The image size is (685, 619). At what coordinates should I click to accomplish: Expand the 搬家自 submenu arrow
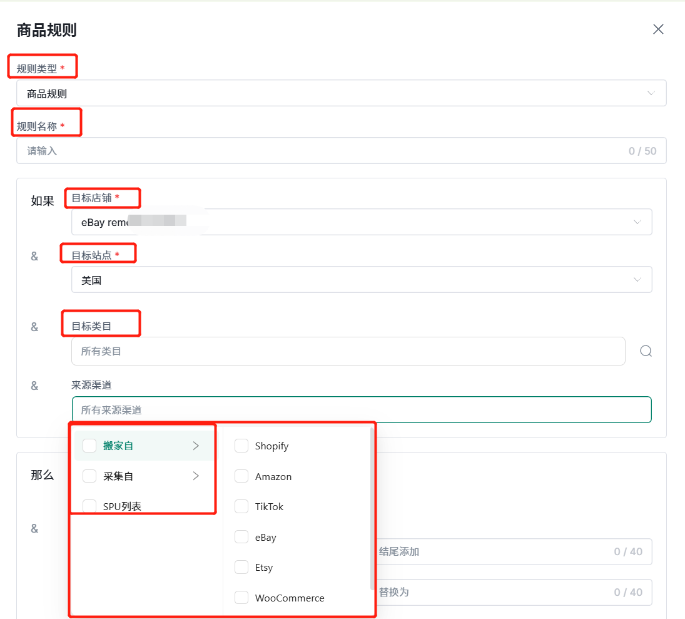tap(196, 446)
